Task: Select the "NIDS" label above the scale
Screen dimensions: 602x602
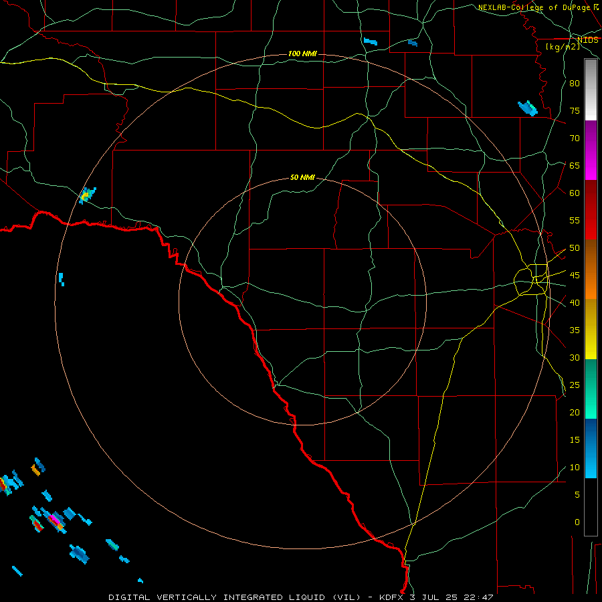Action: 588,40
